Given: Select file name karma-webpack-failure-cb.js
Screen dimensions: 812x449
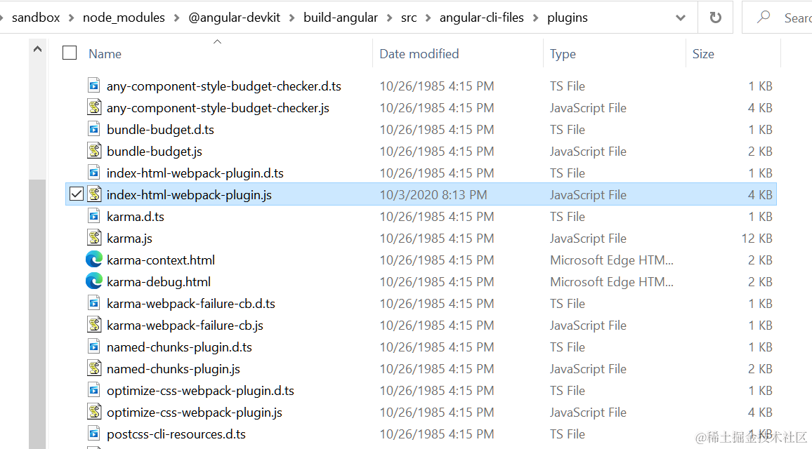Looking at the screenshot, I should coord(185,325).
